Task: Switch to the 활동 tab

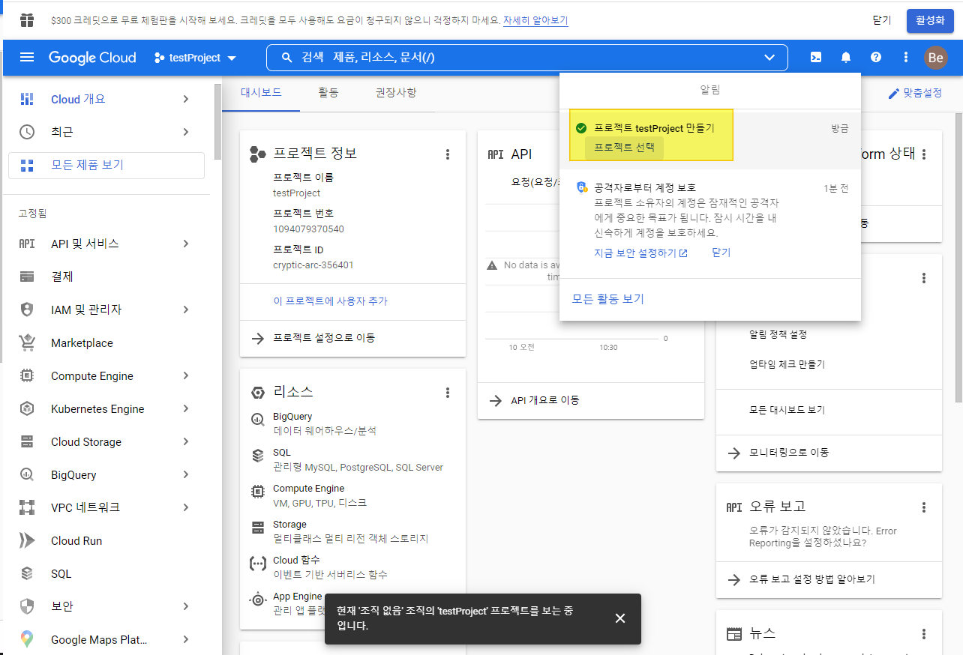Action: (x=328, y=93)
